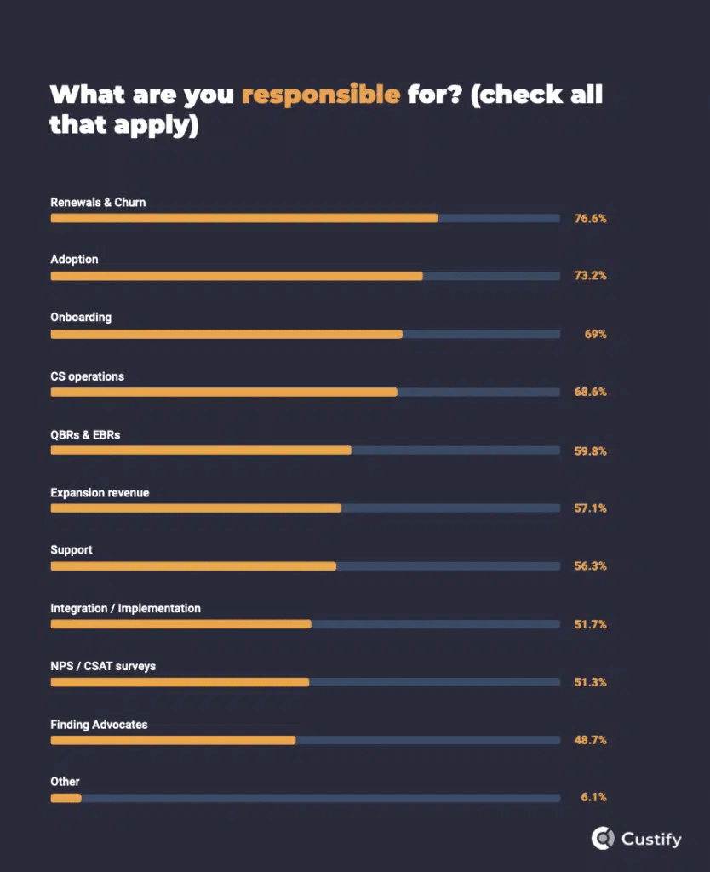Click the 48.7% percentage value
The height and width of the screenshot is (872, 710).
click(x=590, y=740)
